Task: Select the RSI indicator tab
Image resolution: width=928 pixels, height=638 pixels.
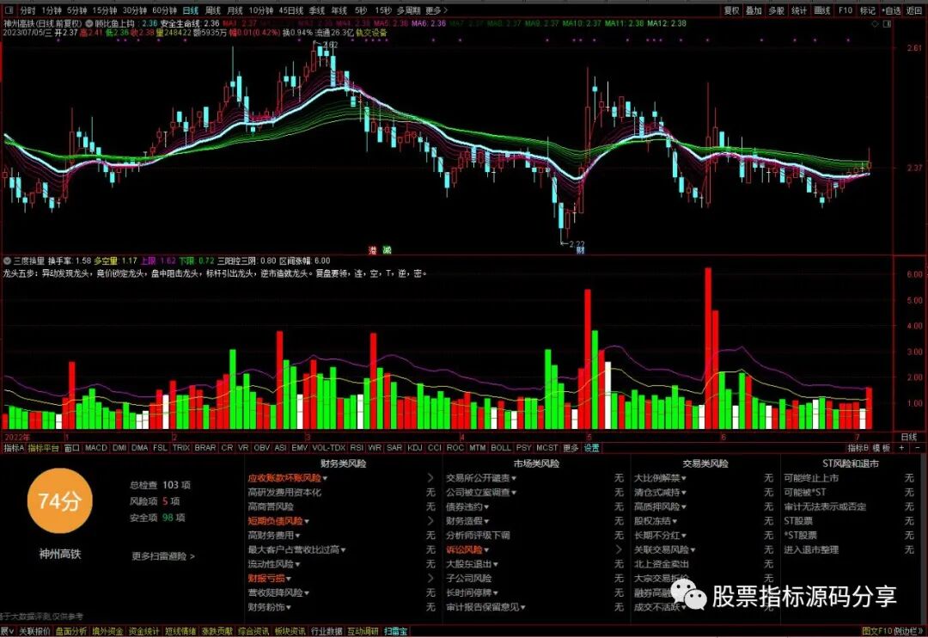Action: pos(357,448)
